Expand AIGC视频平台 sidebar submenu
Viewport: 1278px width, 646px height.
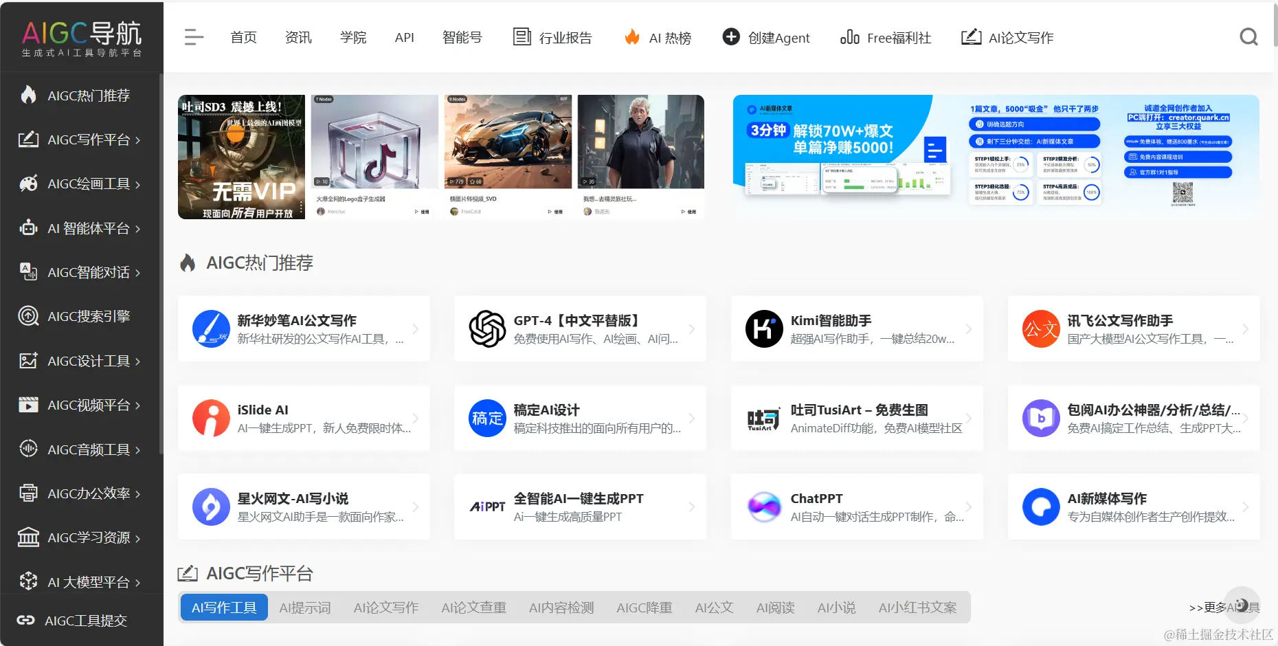click(x=137, y=405)
